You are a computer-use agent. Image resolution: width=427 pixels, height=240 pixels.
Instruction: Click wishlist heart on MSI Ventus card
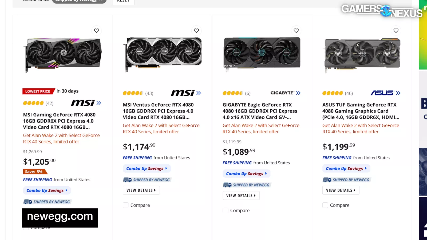coord(196,31)
